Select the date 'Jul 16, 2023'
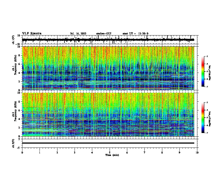The image size is (222, 171). pos(78,34)
